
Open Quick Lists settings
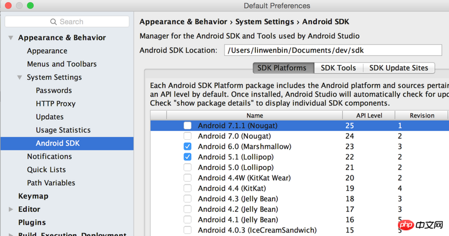click(x=47, y=169)
